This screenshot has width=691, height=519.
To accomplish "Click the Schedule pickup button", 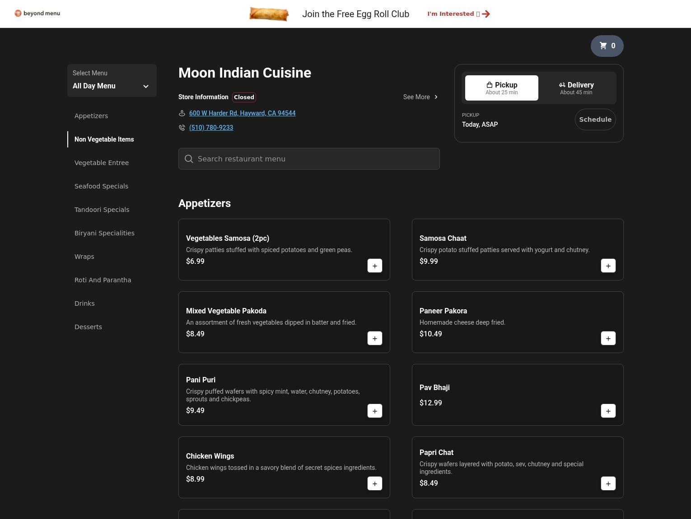I will pos(595,119).
